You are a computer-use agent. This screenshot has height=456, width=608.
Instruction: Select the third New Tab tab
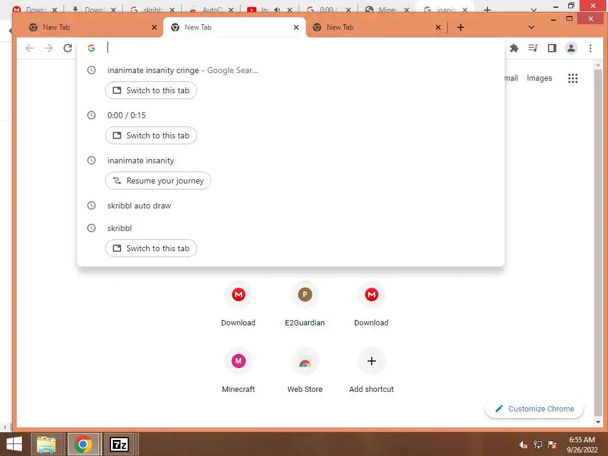tap(376, 27)
